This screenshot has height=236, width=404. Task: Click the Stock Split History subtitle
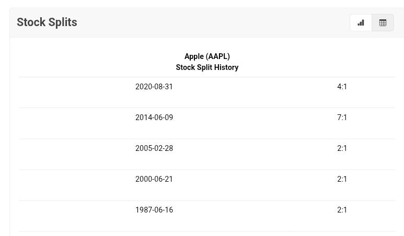(x=207, y=67)
